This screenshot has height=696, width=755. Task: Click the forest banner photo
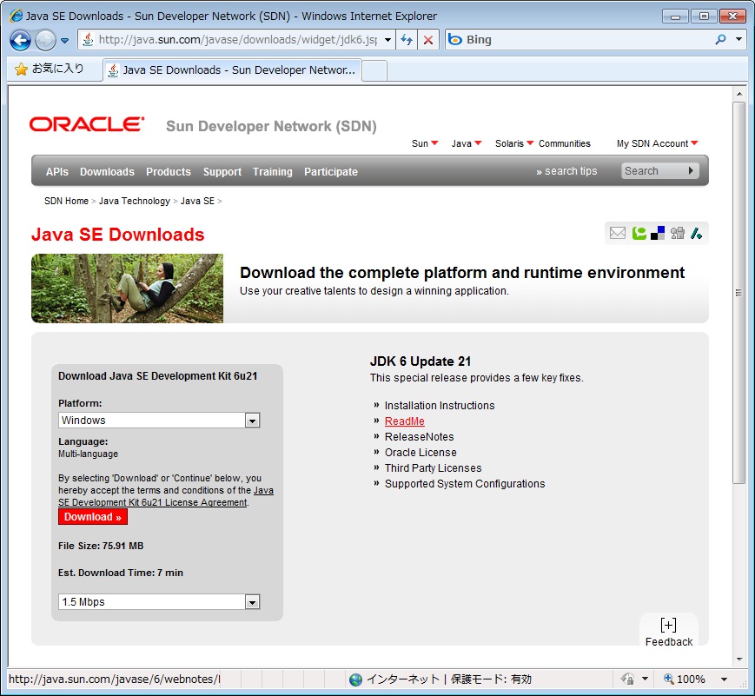127,288
